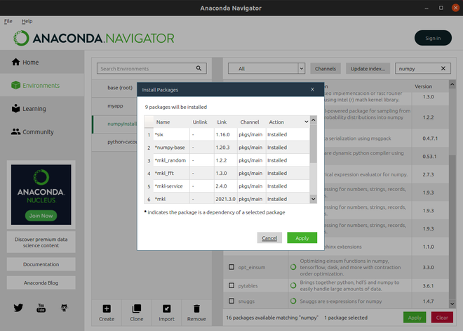Click the pytables status circle icon
This screenshot has width=463, height=331.
293,285
